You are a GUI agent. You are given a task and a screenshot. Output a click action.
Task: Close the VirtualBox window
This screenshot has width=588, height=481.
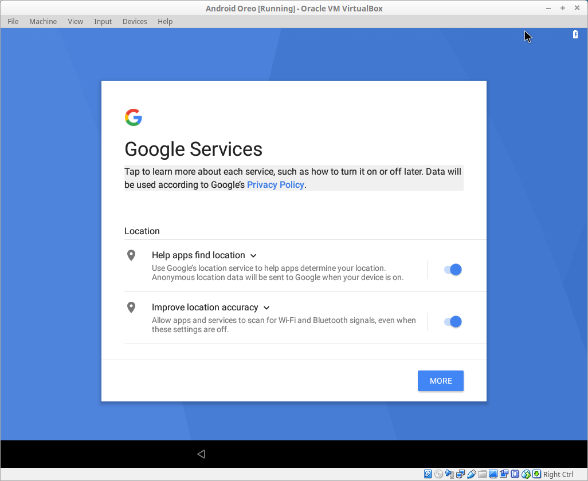577,8
